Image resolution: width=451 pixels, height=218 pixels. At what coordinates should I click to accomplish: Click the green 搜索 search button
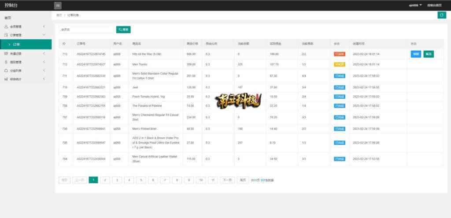pyautogui.click(x=123, y=30)
